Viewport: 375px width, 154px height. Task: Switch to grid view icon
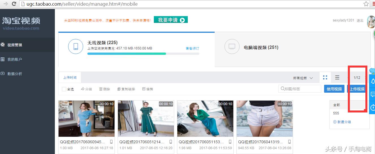[325, 77]
